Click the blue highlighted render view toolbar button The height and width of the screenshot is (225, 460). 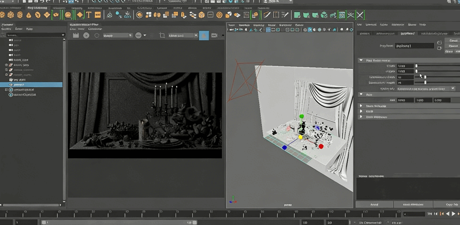click(204, 36)
